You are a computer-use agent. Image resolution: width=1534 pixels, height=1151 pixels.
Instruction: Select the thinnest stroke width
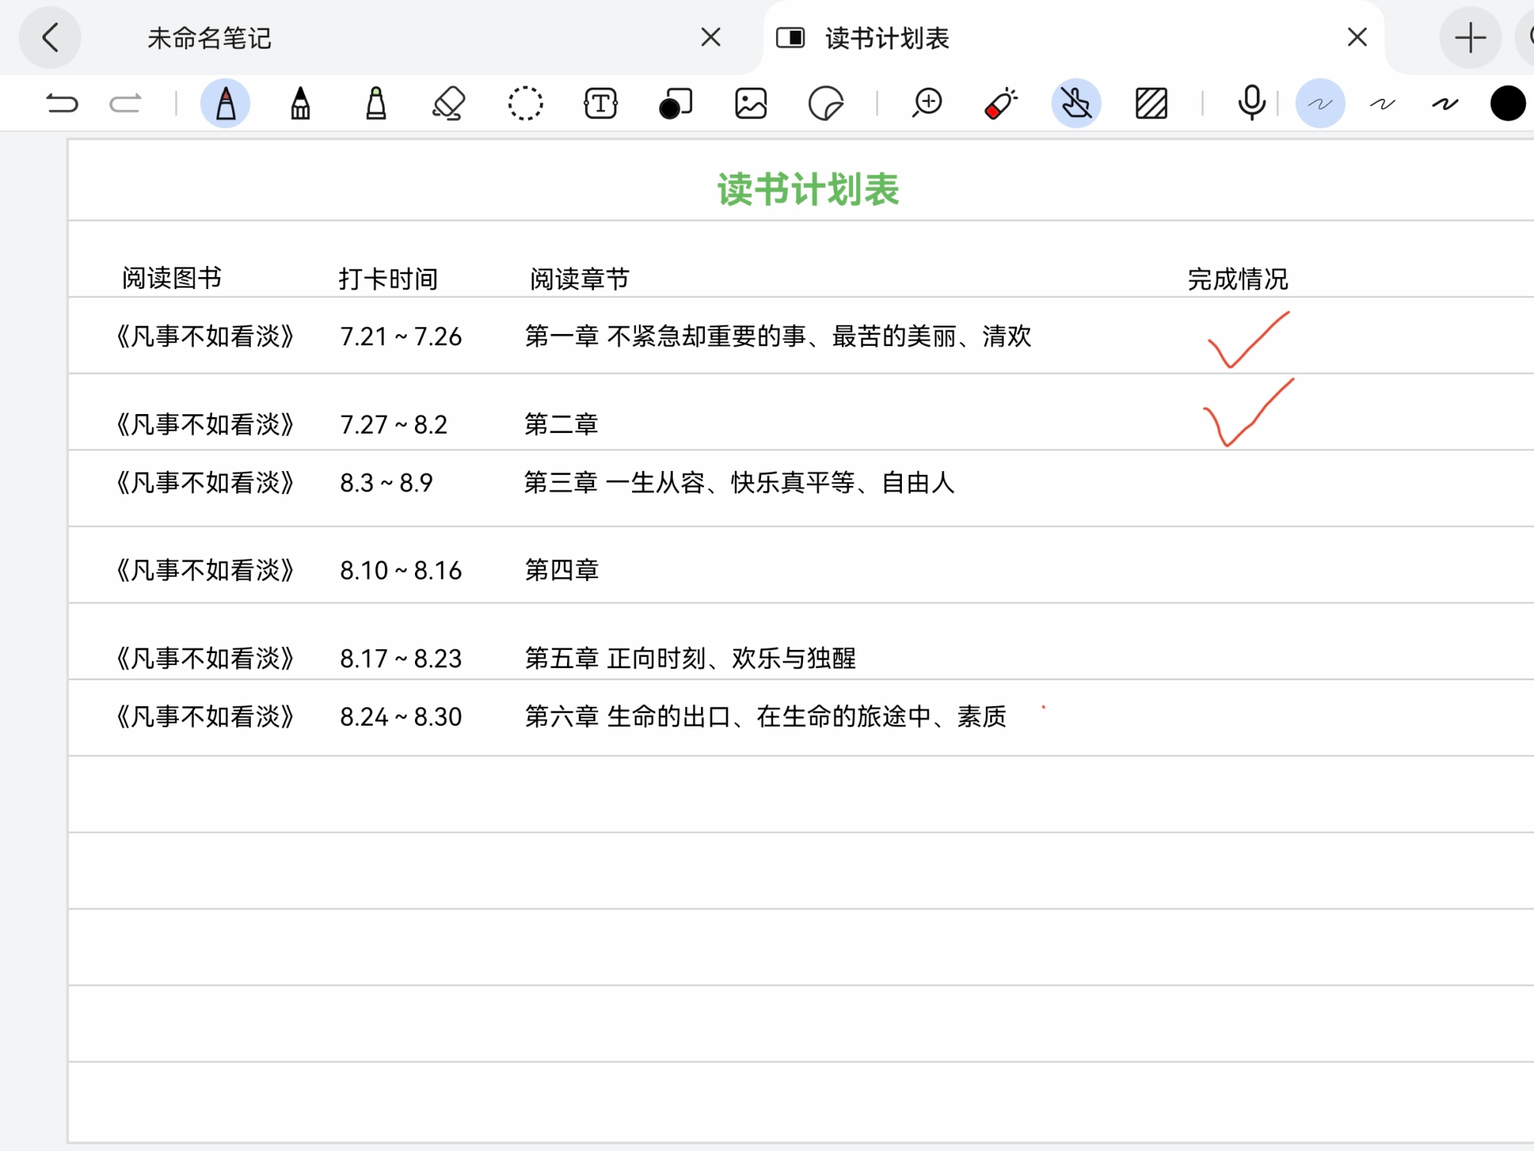tap(1321, 103)
